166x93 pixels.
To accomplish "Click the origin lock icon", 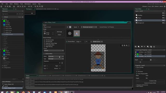I will point(91,42).
